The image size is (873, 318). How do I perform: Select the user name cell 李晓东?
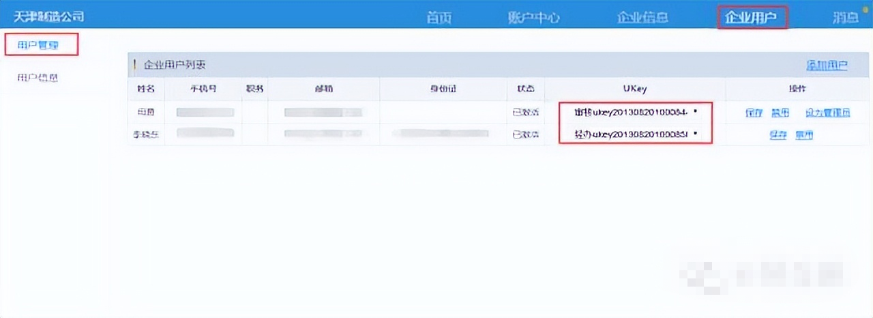[146, 134]
